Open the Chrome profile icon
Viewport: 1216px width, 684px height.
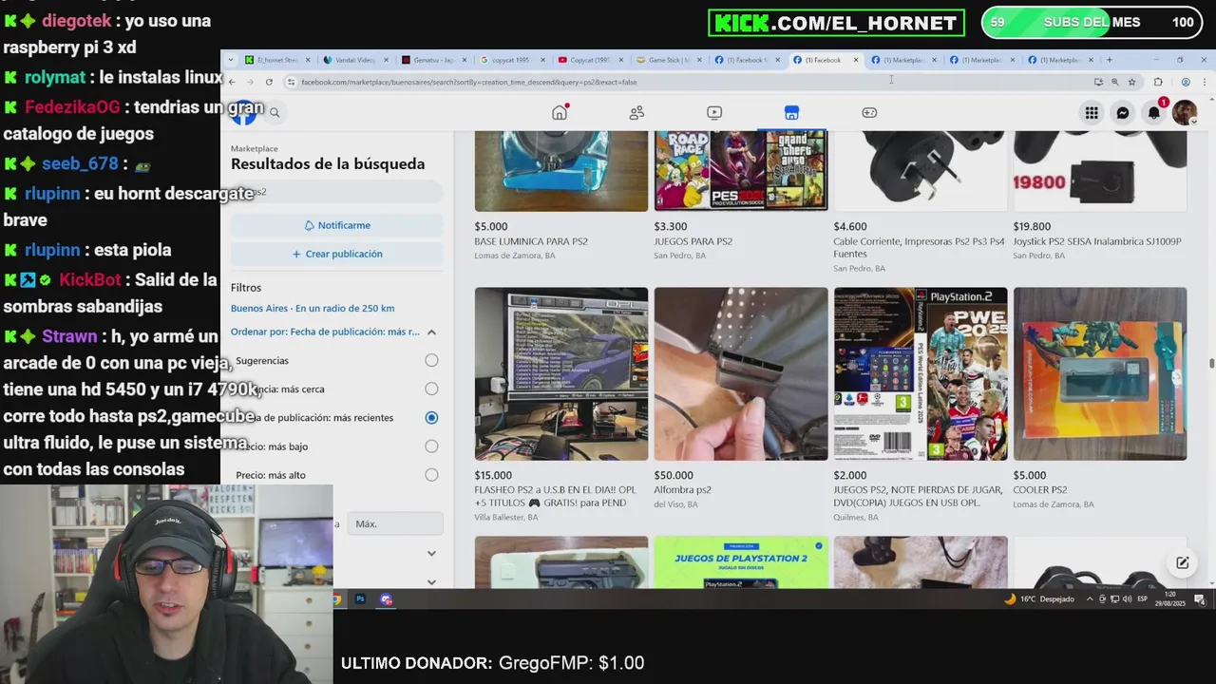[x=1186, y=82]
